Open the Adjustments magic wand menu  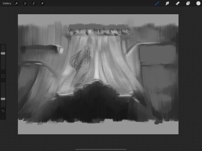coord(25,3)
